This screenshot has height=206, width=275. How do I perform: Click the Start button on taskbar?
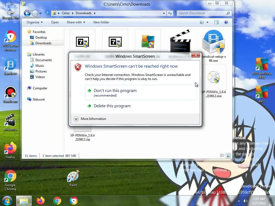pyautogui.click(x=7, y=201)
